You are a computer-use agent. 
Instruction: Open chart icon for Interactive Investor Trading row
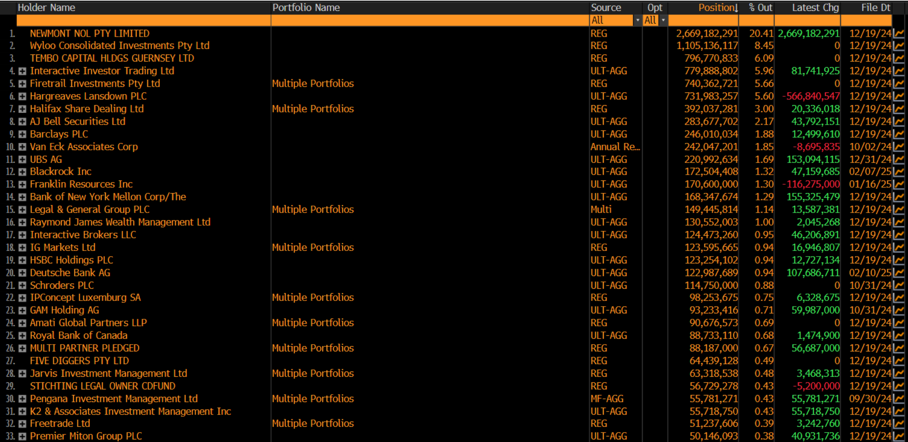click(x=899, y=71)
